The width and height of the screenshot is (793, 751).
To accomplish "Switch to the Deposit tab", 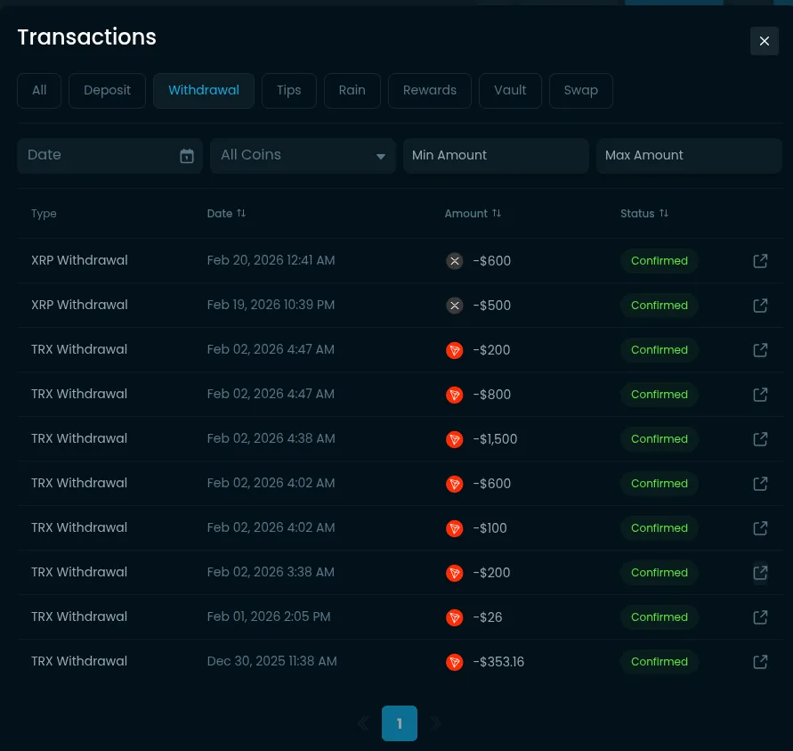I will (107, 90).
